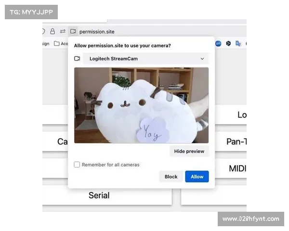Click the dark hexagon extension icon
The height and width of the screenshot is (231, 289).
228,43
